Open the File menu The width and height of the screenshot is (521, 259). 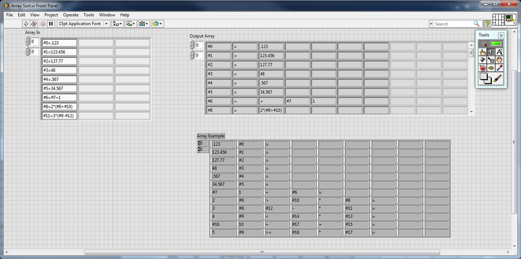click(9, 15)
